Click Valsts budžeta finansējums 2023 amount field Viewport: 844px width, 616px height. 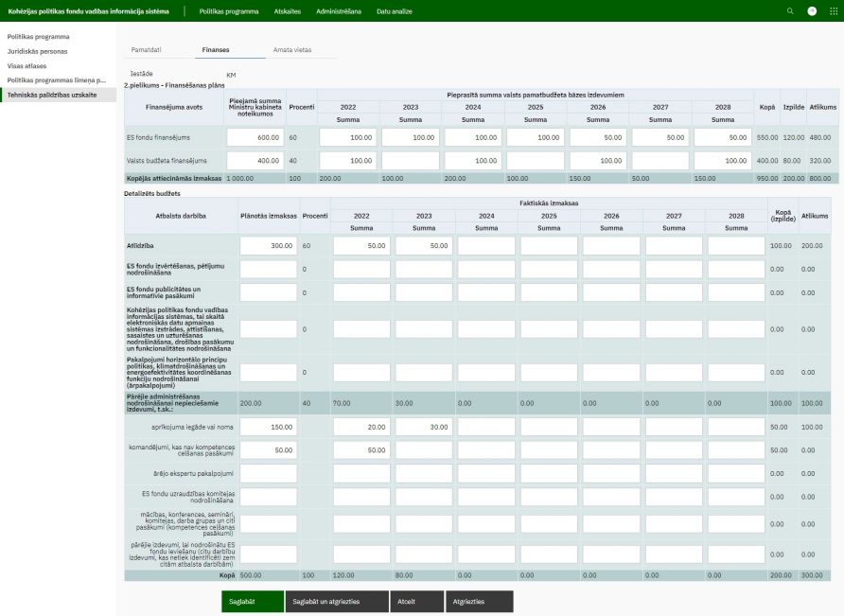point(410,161)
